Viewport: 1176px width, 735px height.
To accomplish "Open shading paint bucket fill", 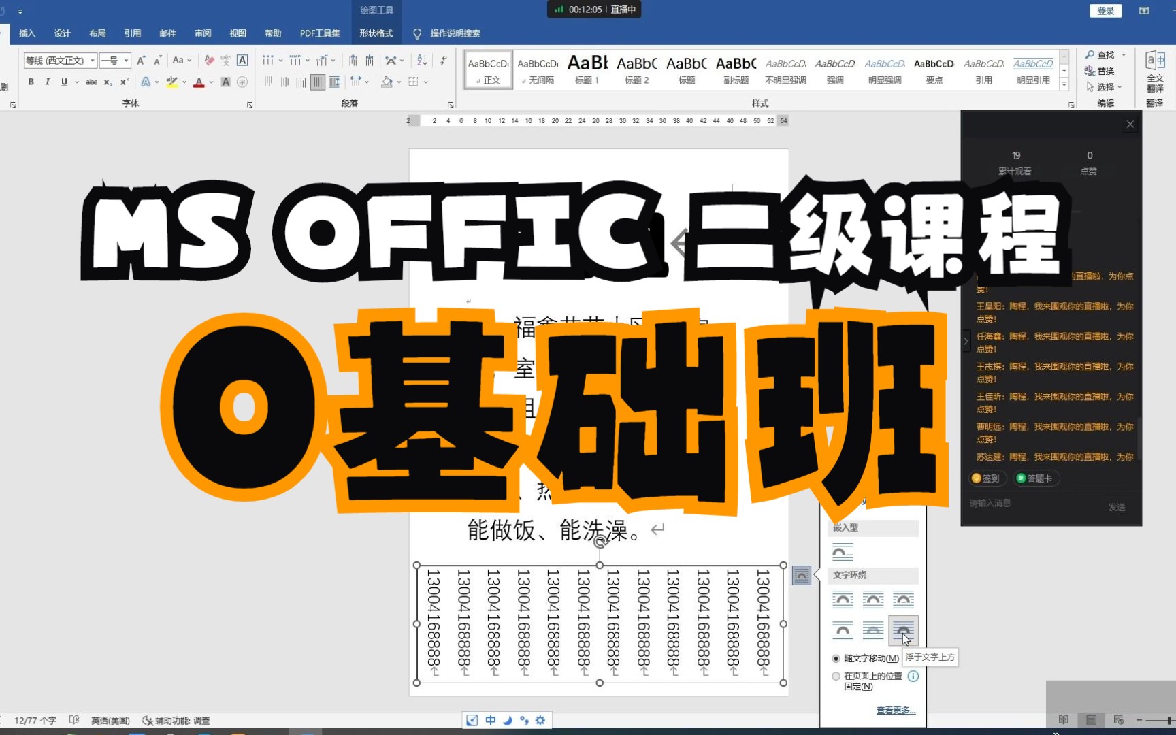I will [x=387, y=82].
